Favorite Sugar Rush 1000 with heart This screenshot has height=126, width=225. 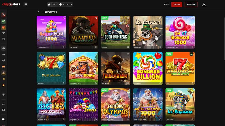click(63, 18)
